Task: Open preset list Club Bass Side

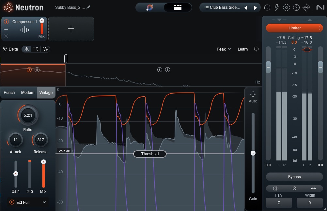Action: pyautogui.click(x=222, y=8)
